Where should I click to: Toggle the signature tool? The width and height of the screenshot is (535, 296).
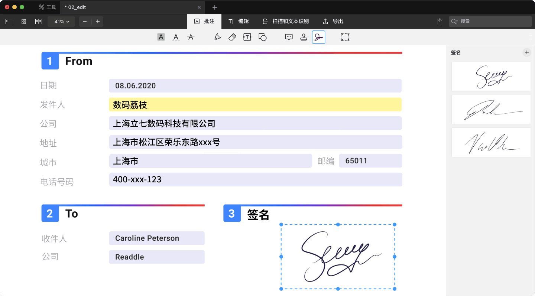click(318, 37)
